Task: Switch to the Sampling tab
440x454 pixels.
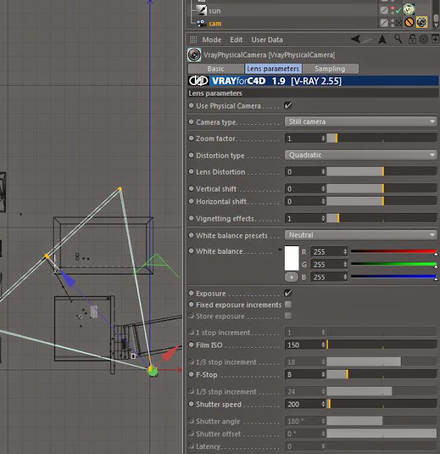Action: click(x=330, y=69)
